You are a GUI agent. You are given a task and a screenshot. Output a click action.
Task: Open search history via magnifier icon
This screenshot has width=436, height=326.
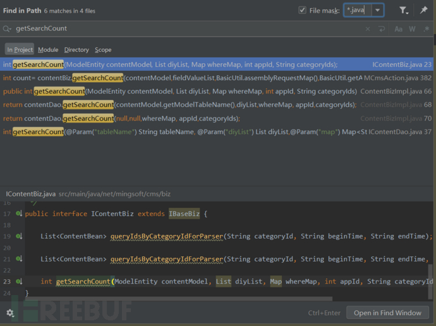(x=7, y=29)
